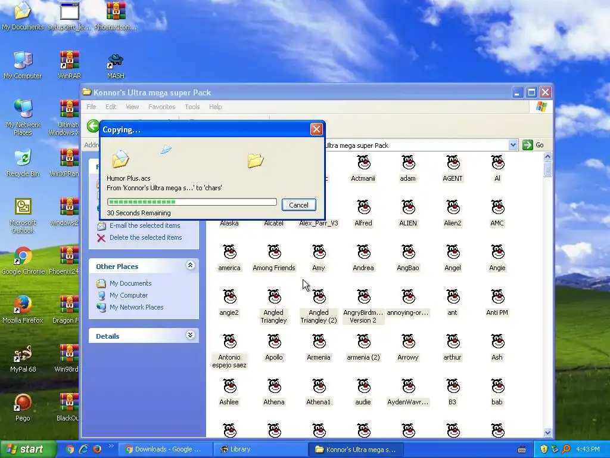Open the Start menu

(x=28, y=450)
